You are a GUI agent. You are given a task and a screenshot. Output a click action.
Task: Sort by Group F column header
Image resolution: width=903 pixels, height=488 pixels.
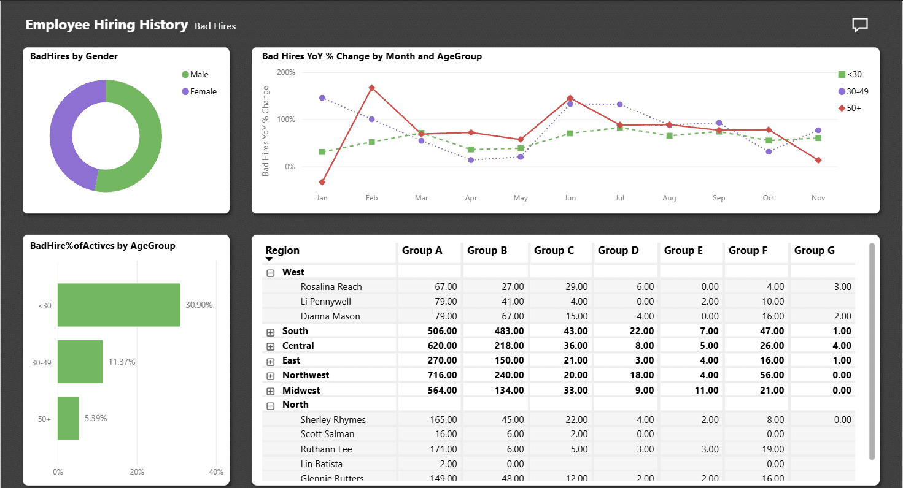748,250
